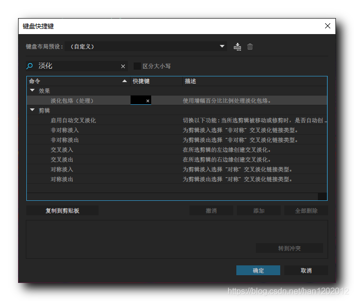This screenshot has height=301, width=354.
Task: Click the 转到冲突 button
Action: click(289, 248)
